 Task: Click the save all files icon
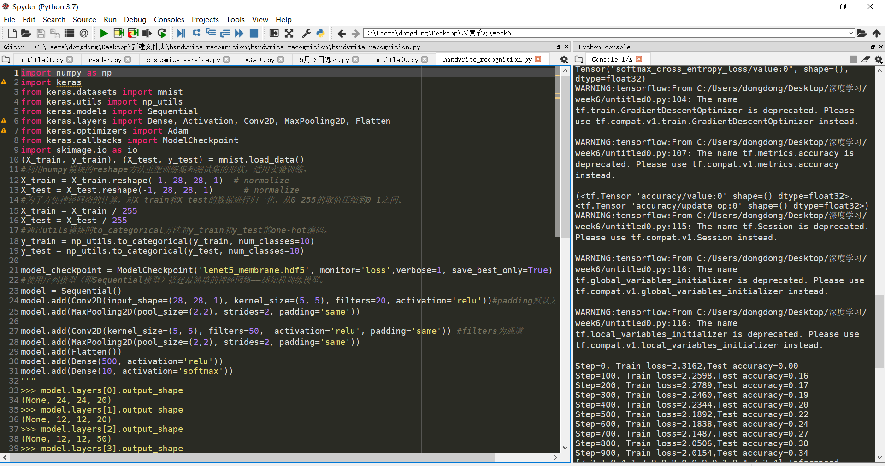(55, 33)
